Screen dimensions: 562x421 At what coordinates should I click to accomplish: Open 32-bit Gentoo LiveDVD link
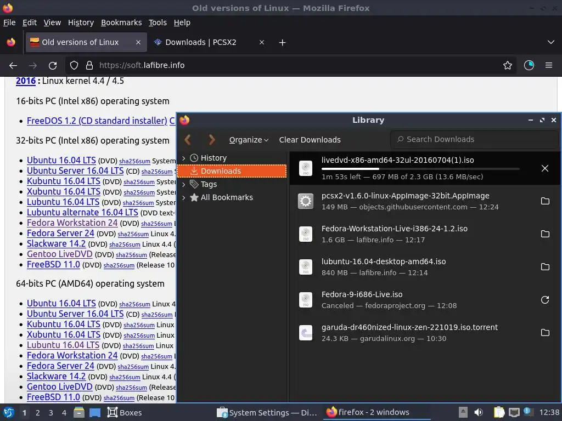[x=59, y=254]
